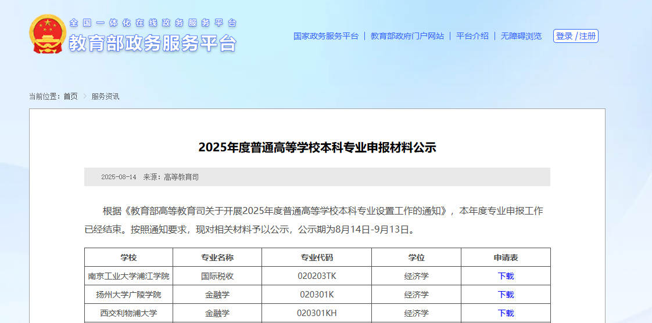Download the 南京工业大学浦江学院 application form
Viewport: 652px width, 323px height.
click(x=506, y=276)
